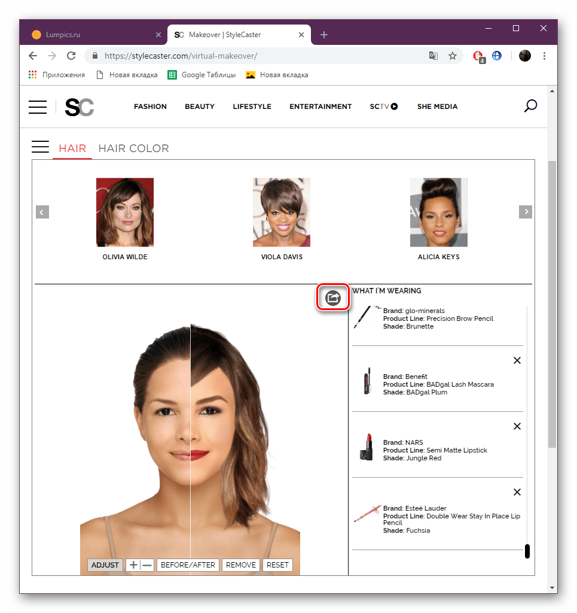577x613 pixels.
Task: Open the site's main hamburger menu
Action: tap(37, 107)
